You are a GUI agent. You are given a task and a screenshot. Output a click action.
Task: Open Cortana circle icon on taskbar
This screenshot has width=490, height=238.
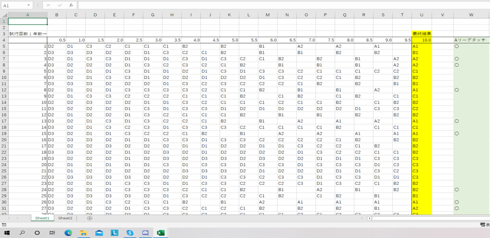[37, 232]
